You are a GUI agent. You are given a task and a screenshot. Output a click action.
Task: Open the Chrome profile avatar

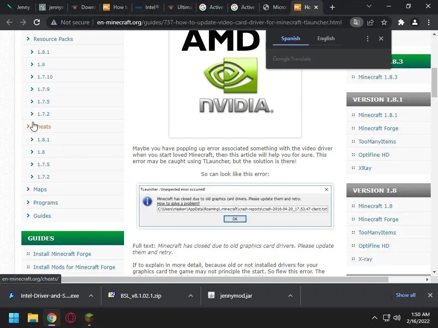pos(415,22)
